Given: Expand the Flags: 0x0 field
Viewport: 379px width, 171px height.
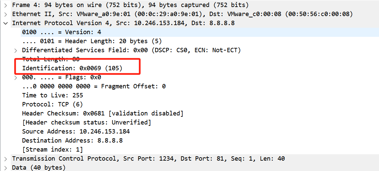Looking at the screenshot, I should click(15, 77).
